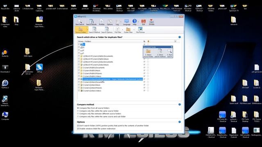
Task: Uncheck the highlighted Super Nintendo Entertainment System folder
Action: coord(79,79)
